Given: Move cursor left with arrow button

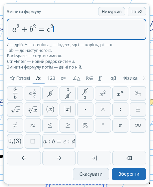Looking at the screenshot, I should [x=24, y=158].
